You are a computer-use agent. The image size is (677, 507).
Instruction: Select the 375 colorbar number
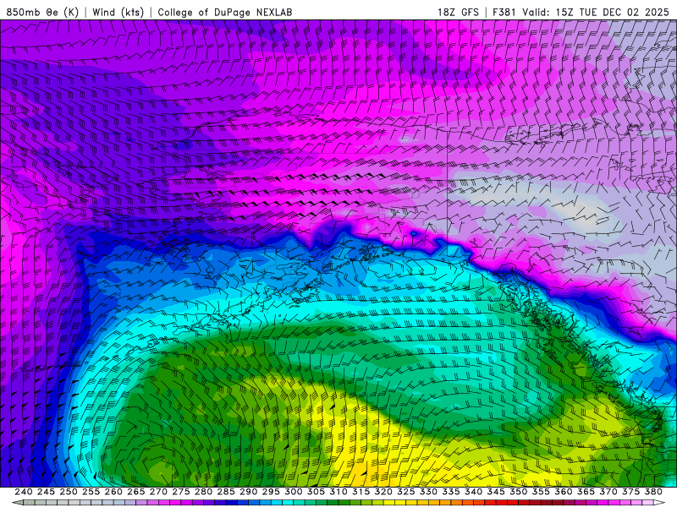(x=630, y=492)
